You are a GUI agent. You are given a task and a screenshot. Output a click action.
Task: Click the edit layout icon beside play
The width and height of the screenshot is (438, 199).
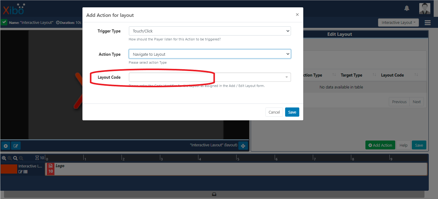(x=16, y=146)
